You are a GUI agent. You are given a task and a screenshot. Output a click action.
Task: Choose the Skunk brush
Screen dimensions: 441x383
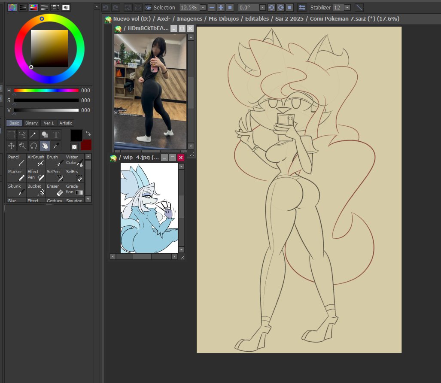[x=16, y=189]
